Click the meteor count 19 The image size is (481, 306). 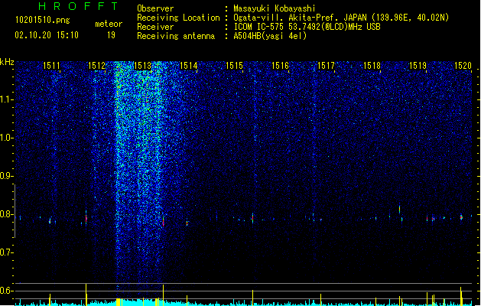pos(111,35)
